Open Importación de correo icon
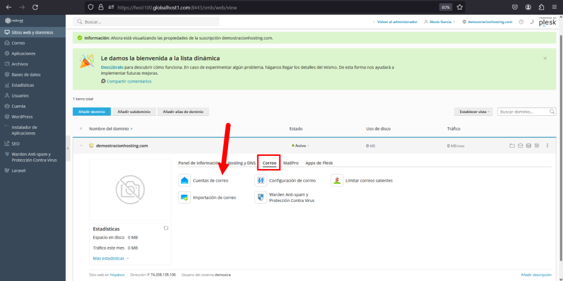The height and width of the screenshot is (281, 563). [184, 198]
